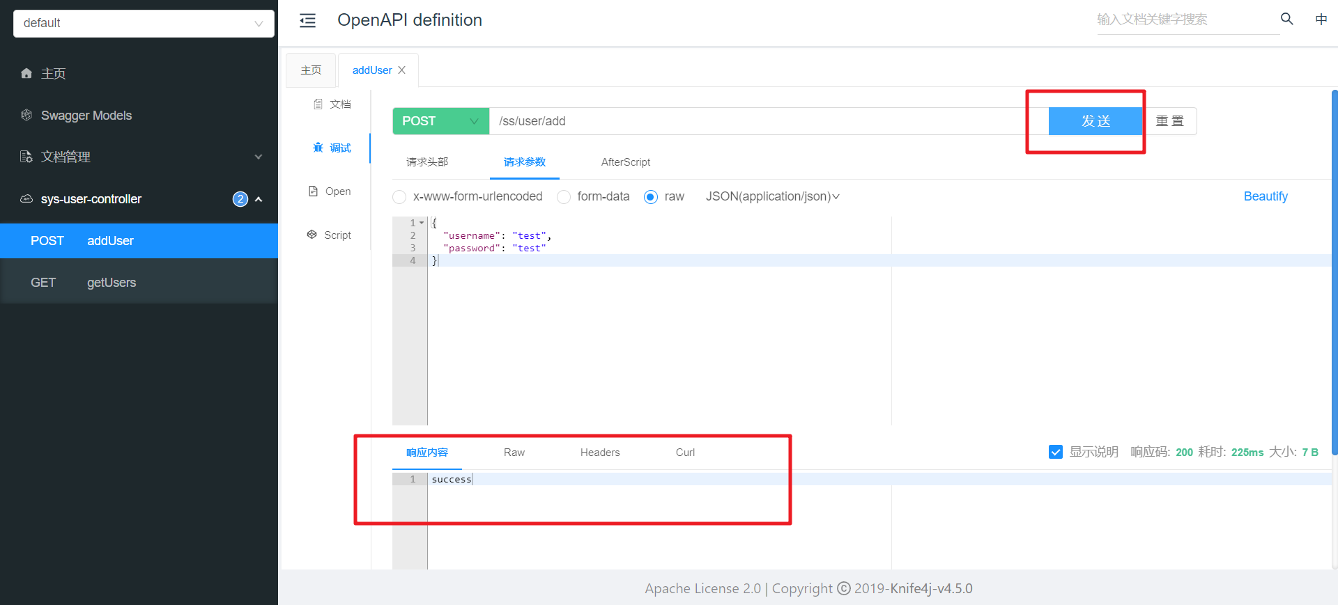
Task: Uncheck the 显示说明 checkbox
Action: 1056,452
